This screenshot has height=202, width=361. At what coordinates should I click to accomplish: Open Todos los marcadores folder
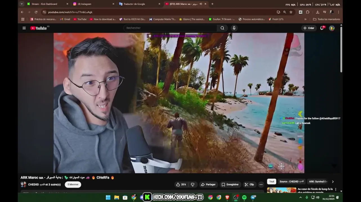(327, 19)
